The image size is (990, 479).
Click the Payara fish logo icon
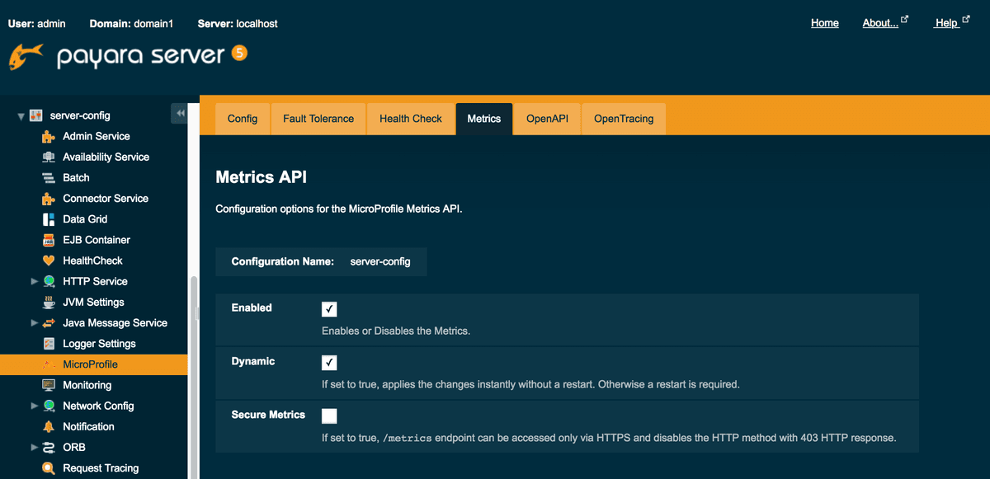coord(25,57)
